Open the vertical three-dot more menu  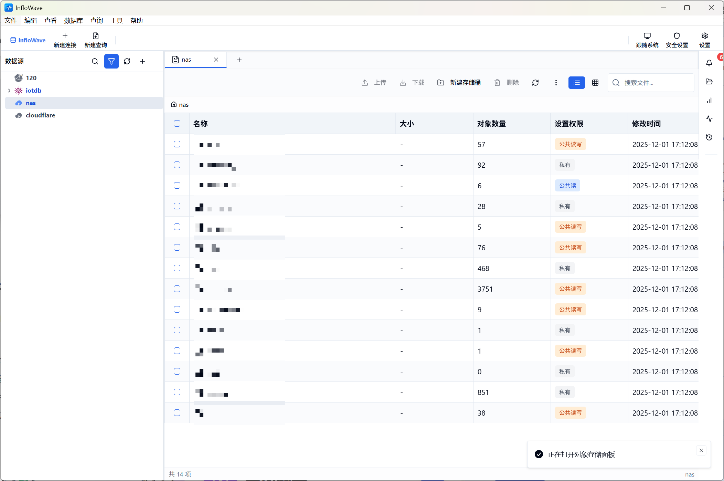pyautogui.click(x=556, y=83)
